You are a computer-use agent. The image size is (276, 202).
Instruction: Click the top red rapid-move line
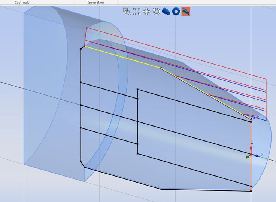tap(176, 53)
